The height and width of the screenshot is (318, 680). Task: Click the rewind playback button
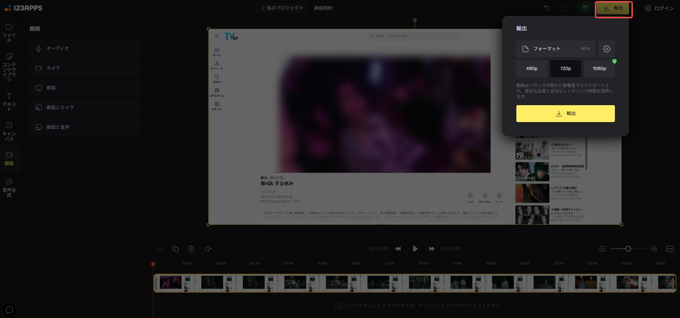click(x=398, y=249)
